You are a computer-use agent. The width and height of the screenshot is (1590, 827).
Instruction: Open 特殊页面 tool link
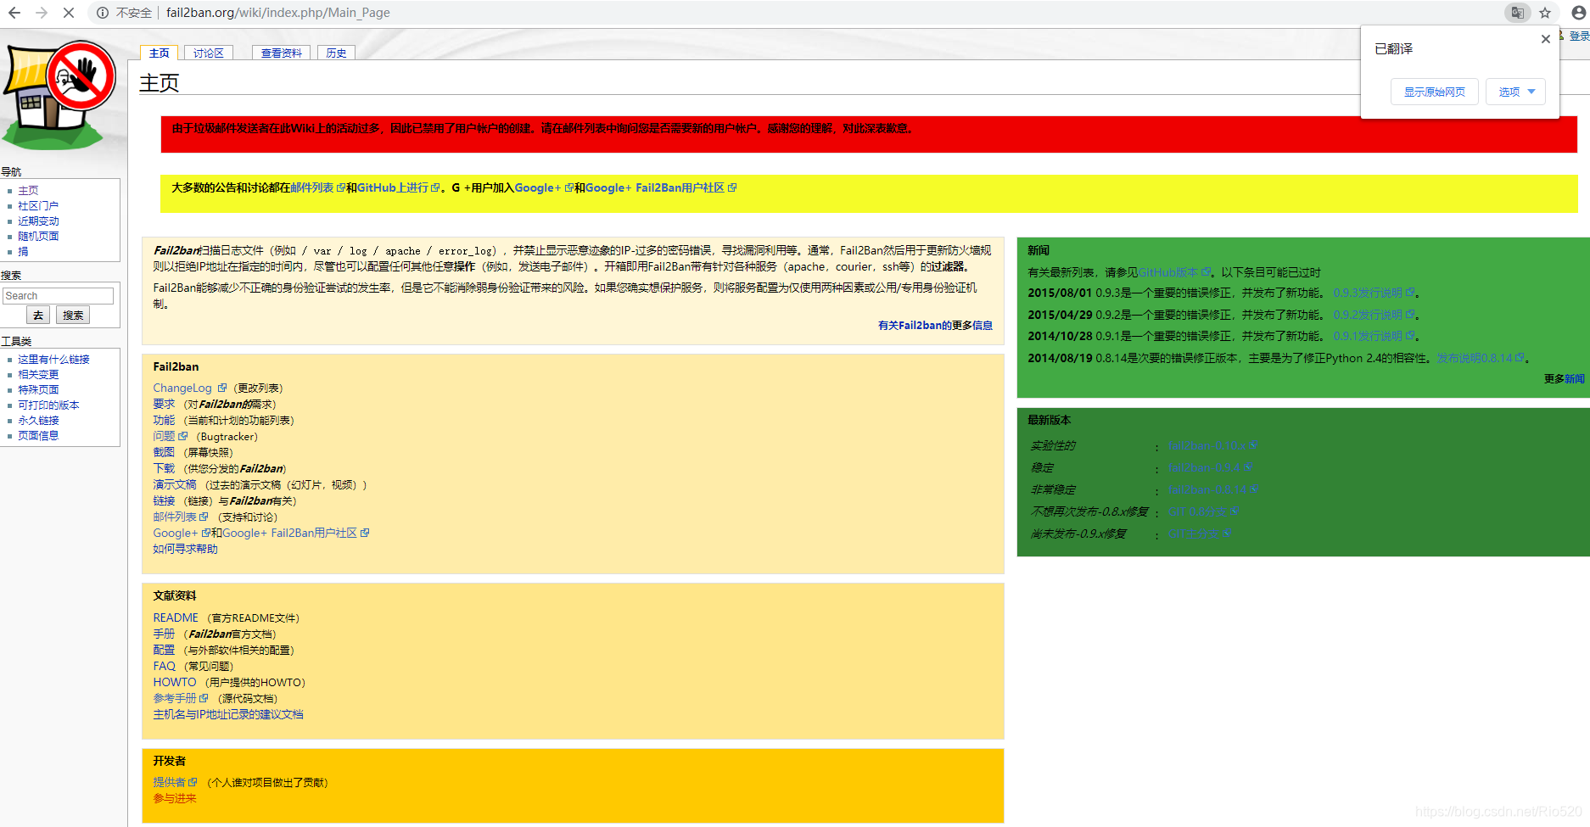pos(38,389)
